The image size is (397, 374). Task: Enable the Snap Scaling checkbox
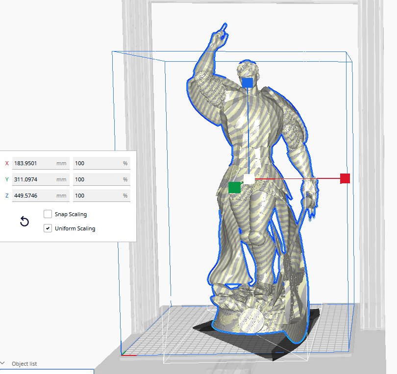(x=48, y=214)
